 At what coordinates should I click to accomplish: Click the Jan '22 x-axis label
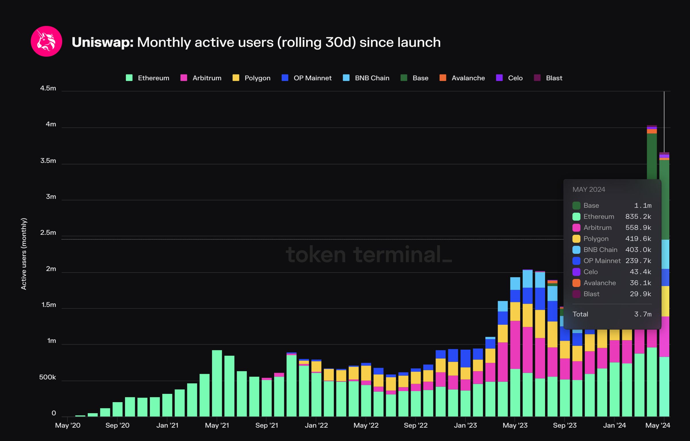point(316,425)
